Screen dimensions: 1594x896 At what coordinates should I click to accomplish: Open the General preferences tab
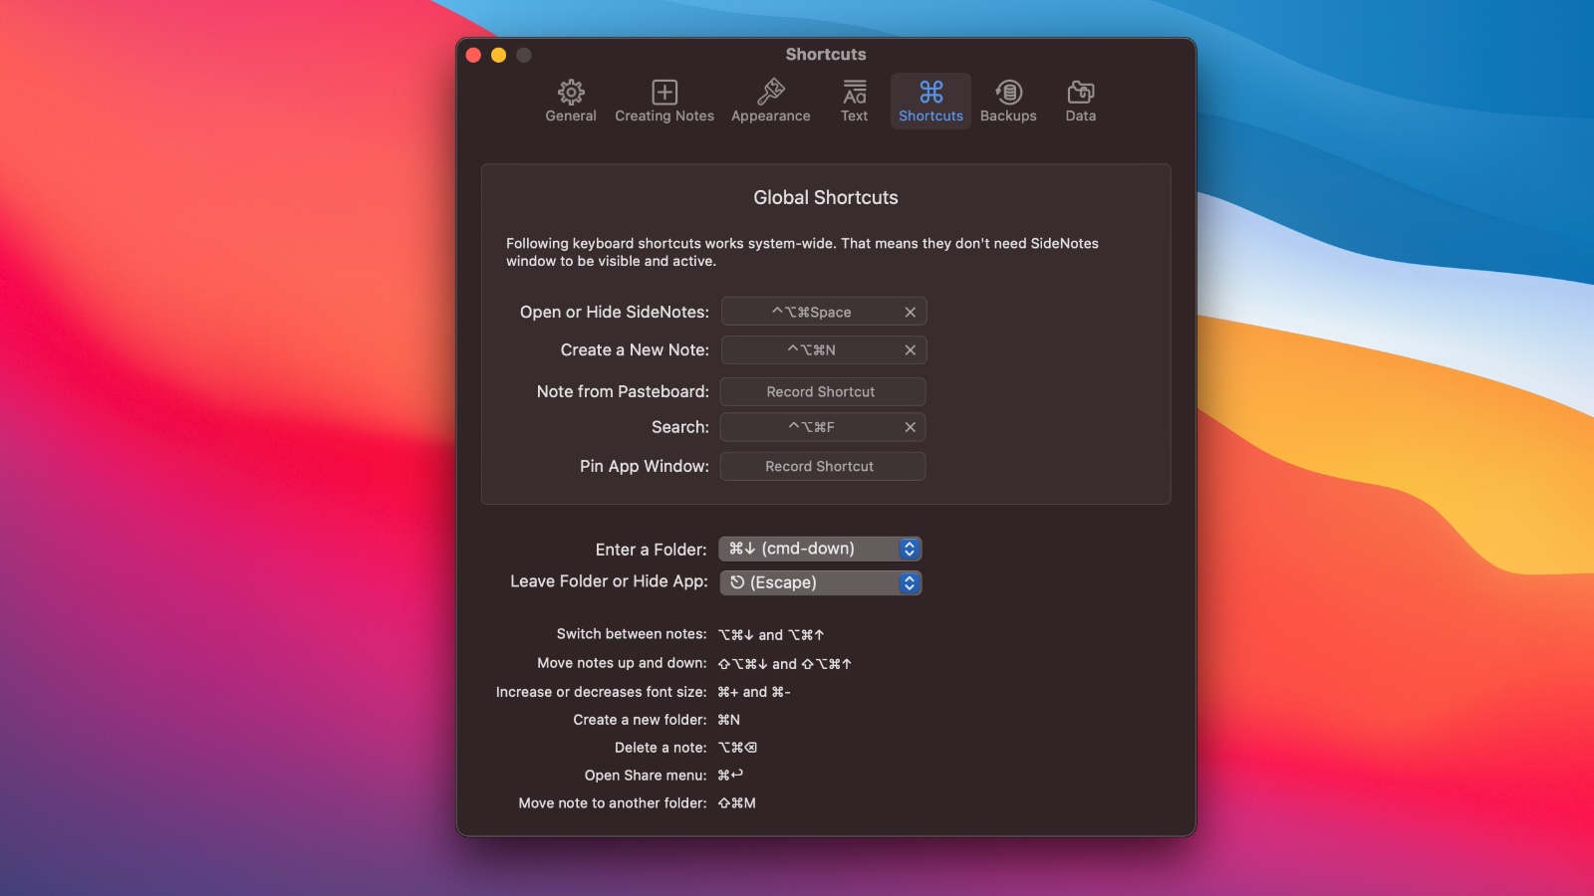pyautogui.click(x=571, y=101)
